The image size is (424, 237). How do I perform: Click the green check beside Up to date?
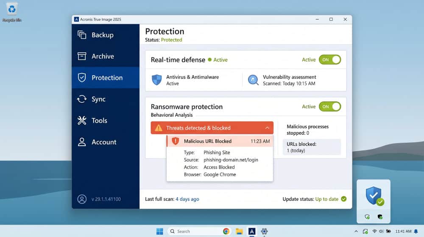(x=344, y=199)
